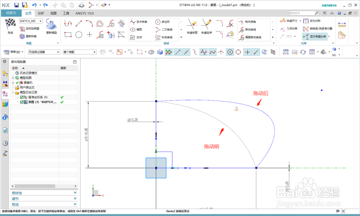The image size is (360, 216).
Task: Open the Pattern Curve tool
Action: 100,35
